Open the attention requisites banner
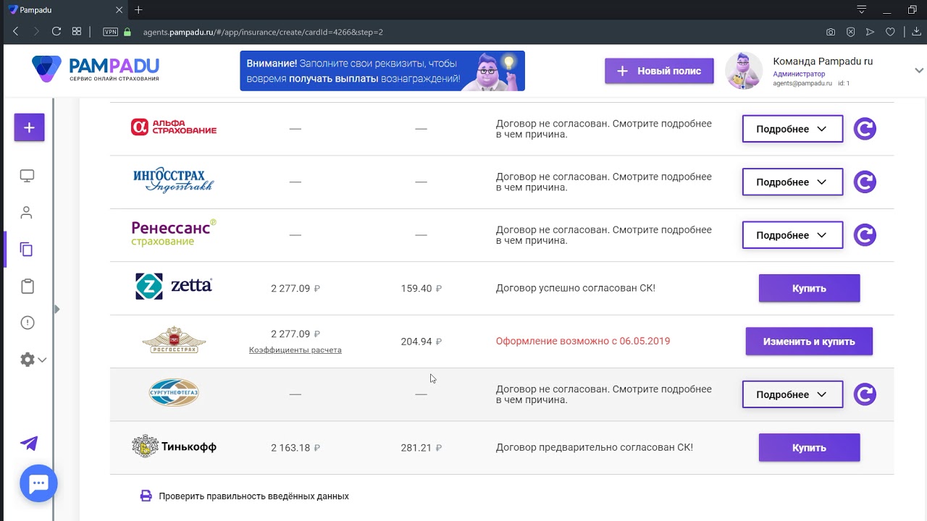 (382, 71)
